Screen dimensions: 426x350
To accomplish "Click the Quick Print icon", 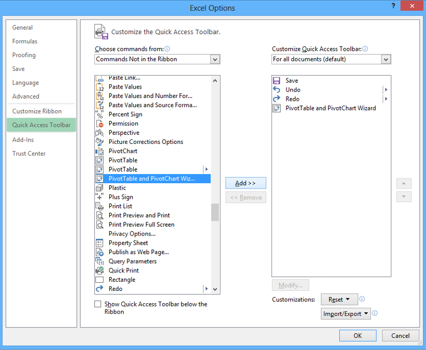I will tap(100, 271).
